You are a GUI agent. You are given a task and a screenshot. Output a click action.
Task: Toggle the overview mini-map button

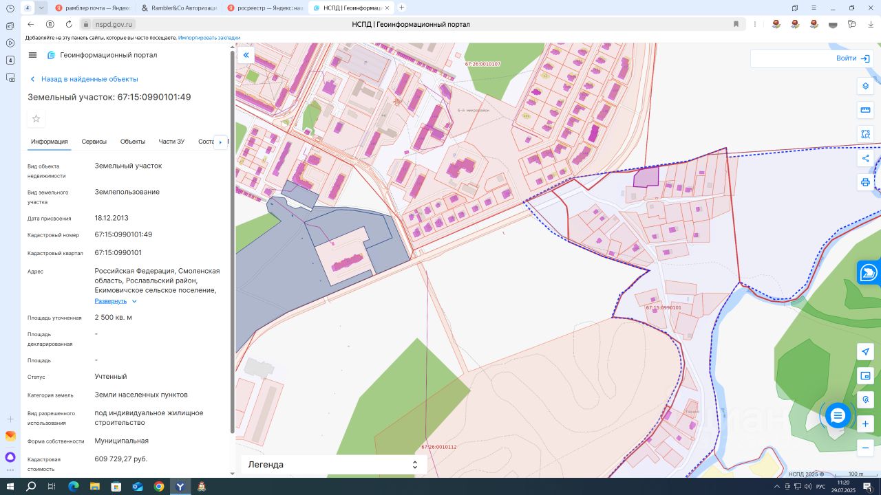pos(865,376)
